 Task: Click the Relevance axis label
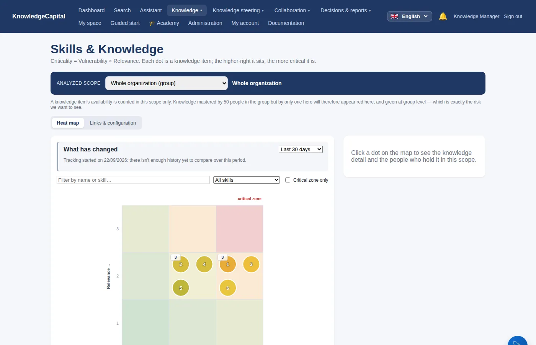tap(108, 276)
